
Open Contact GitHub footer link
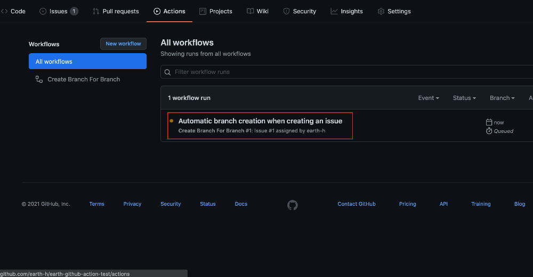coord(357,204)
